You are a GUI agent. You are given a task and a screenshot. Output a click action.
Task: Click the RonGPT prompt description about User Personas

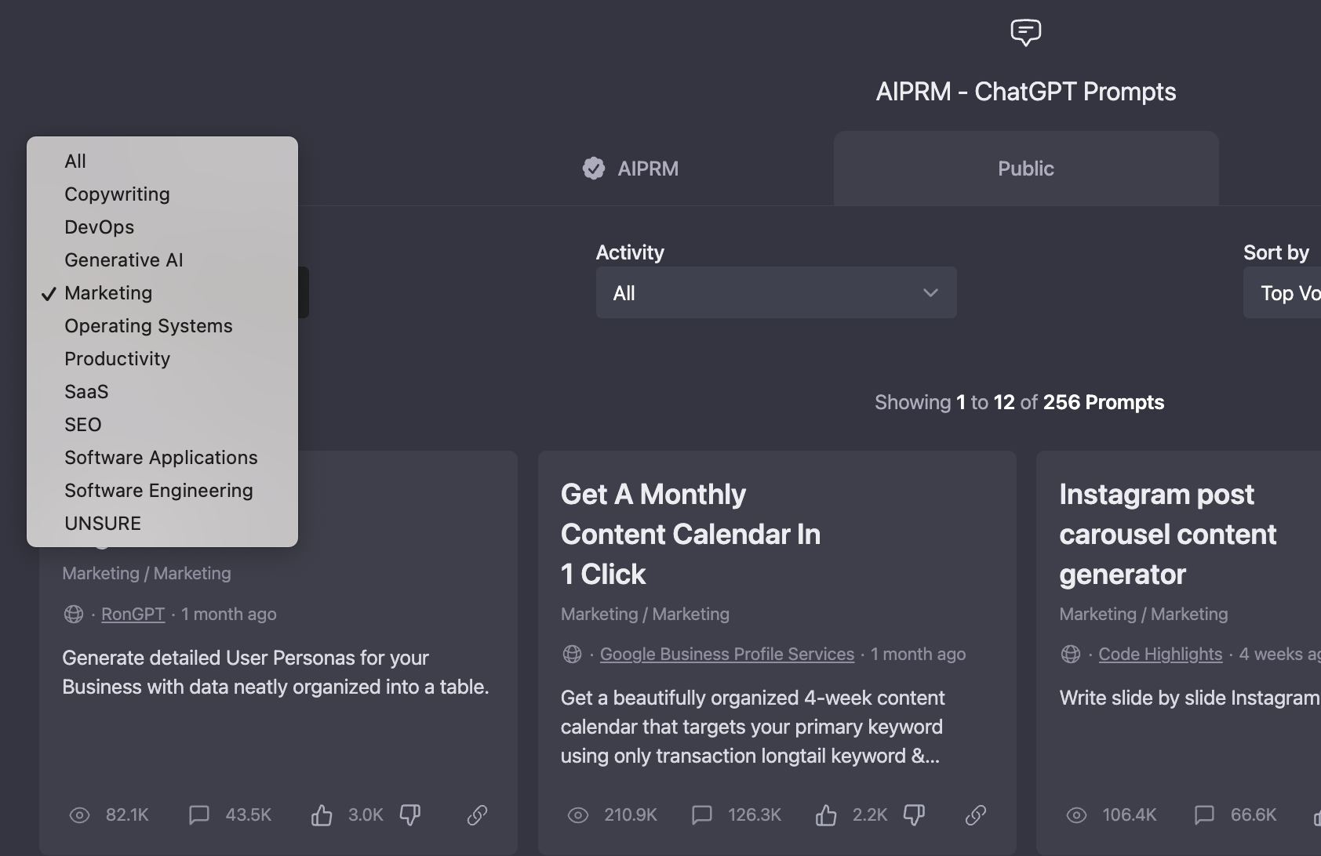click(x=275, y=672)
